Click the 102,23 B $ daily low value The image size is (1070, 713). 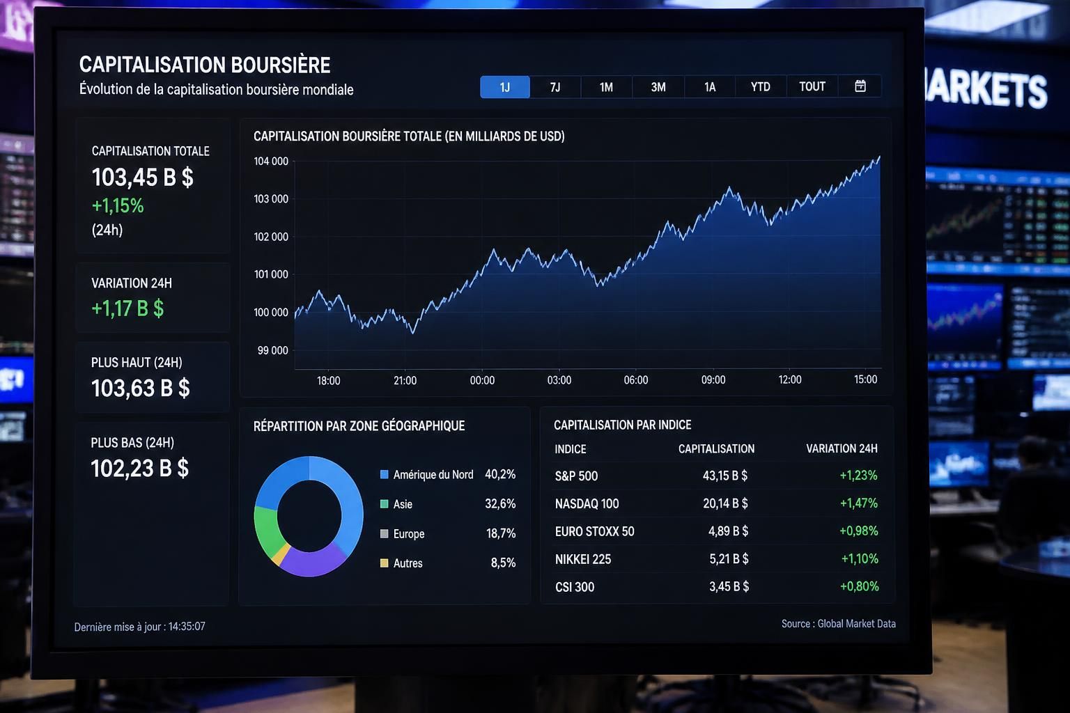139,468
